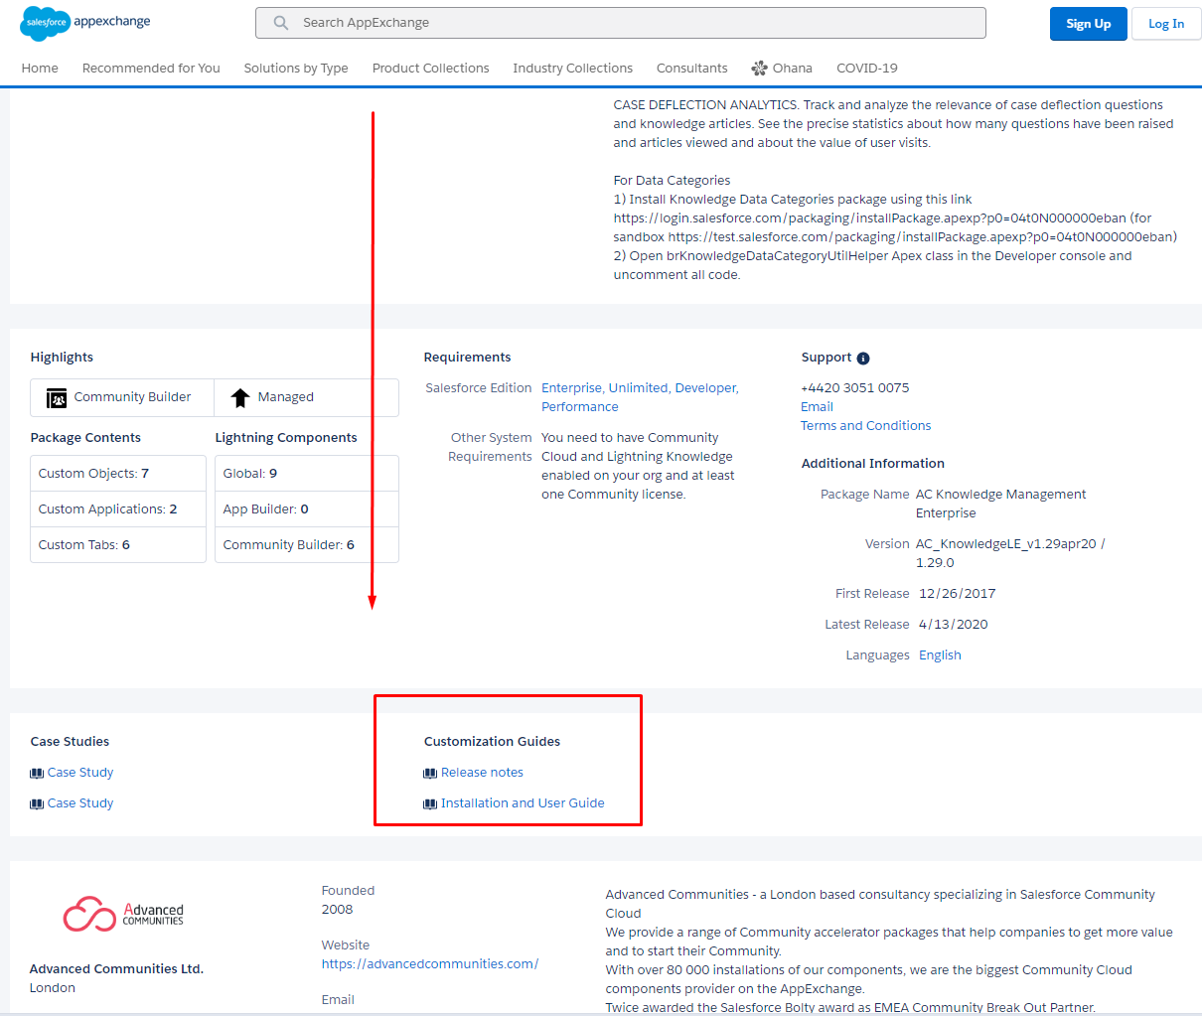Click the book icon next to the first Case Study
The width and height of the screenshot is (1202, 1016).
(38, 772)
